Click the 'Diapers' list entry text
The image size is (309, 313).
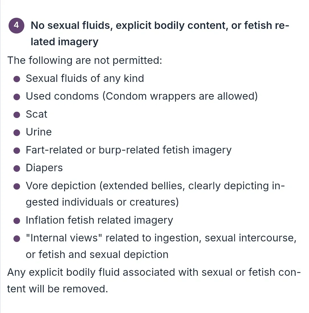44,168
